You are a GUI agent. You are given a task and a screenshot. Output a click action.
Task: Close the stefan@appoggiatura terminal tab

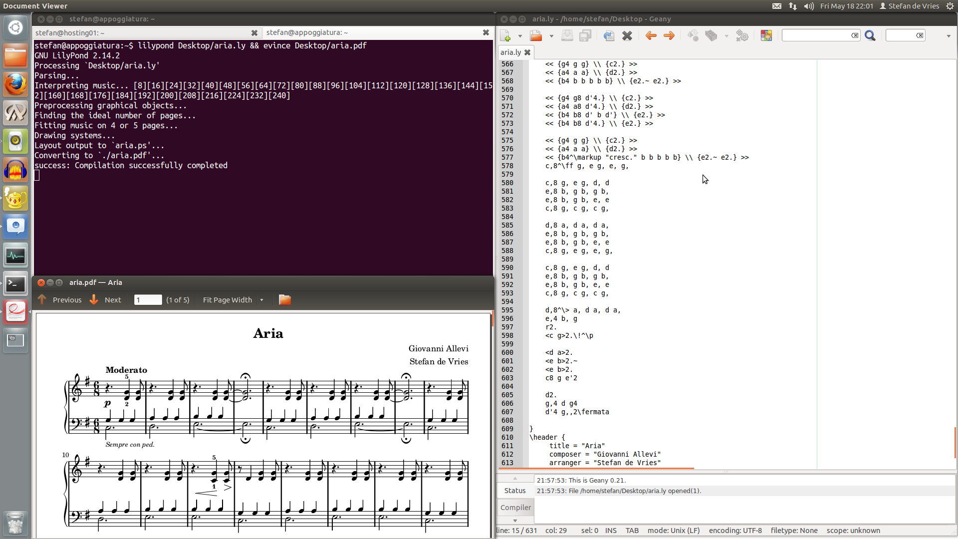(486, 32)
